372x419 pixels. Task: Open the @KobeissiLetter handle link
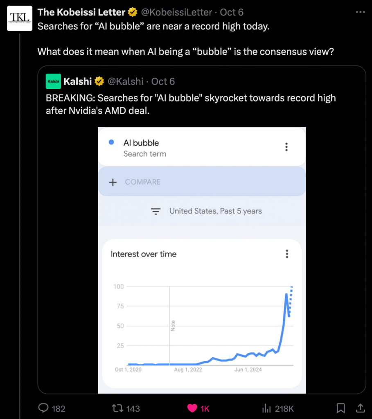tap(176, 12)
